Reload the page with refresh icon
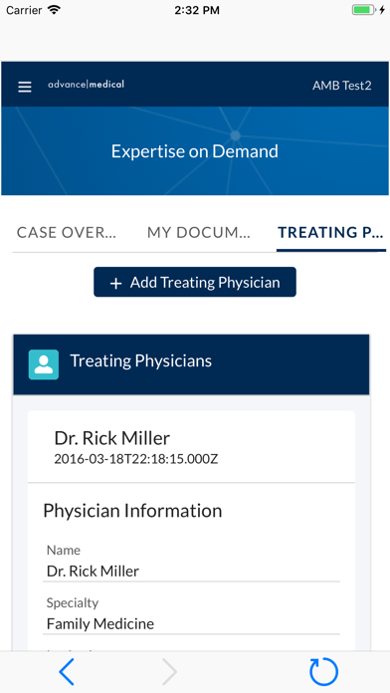390x693 pixels. [x=323, y=672]
